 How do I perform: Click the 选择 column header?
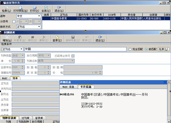pyautogui.click(x=46, y=15)
